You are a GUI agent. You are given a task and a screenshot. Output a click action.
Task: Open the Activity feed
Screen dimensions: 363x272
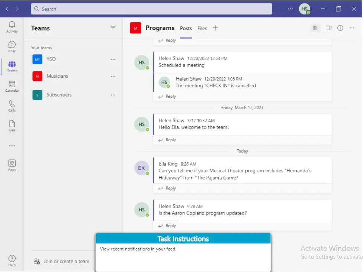[12, 25]
